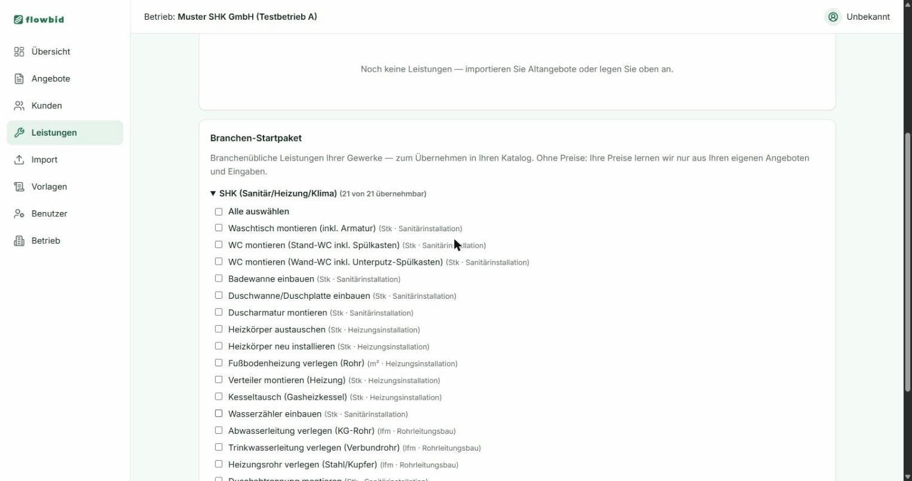Tick Heizungsrohr verlegen (Stahl/Kupfer) checkbox
Screen dimensions: 912x481
(219, 464)
